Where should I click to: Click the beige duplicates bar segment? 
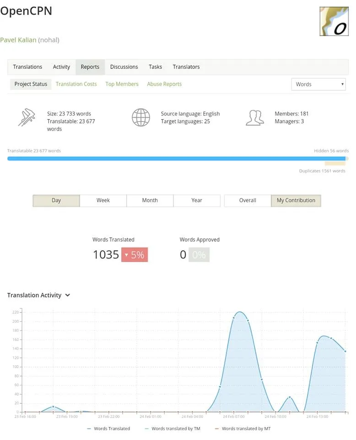[x=335, y=164]
